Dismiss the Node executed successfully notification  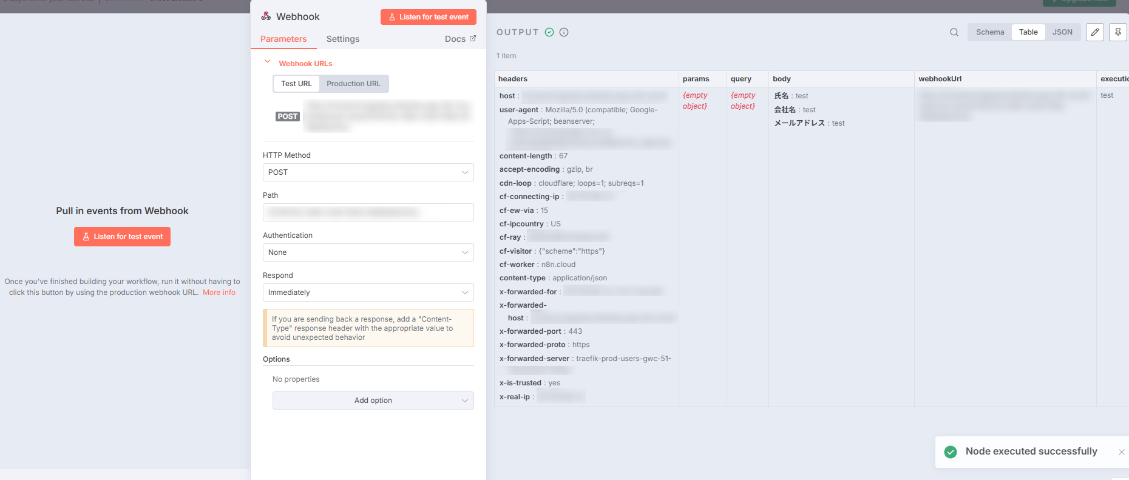point(1121,452)
